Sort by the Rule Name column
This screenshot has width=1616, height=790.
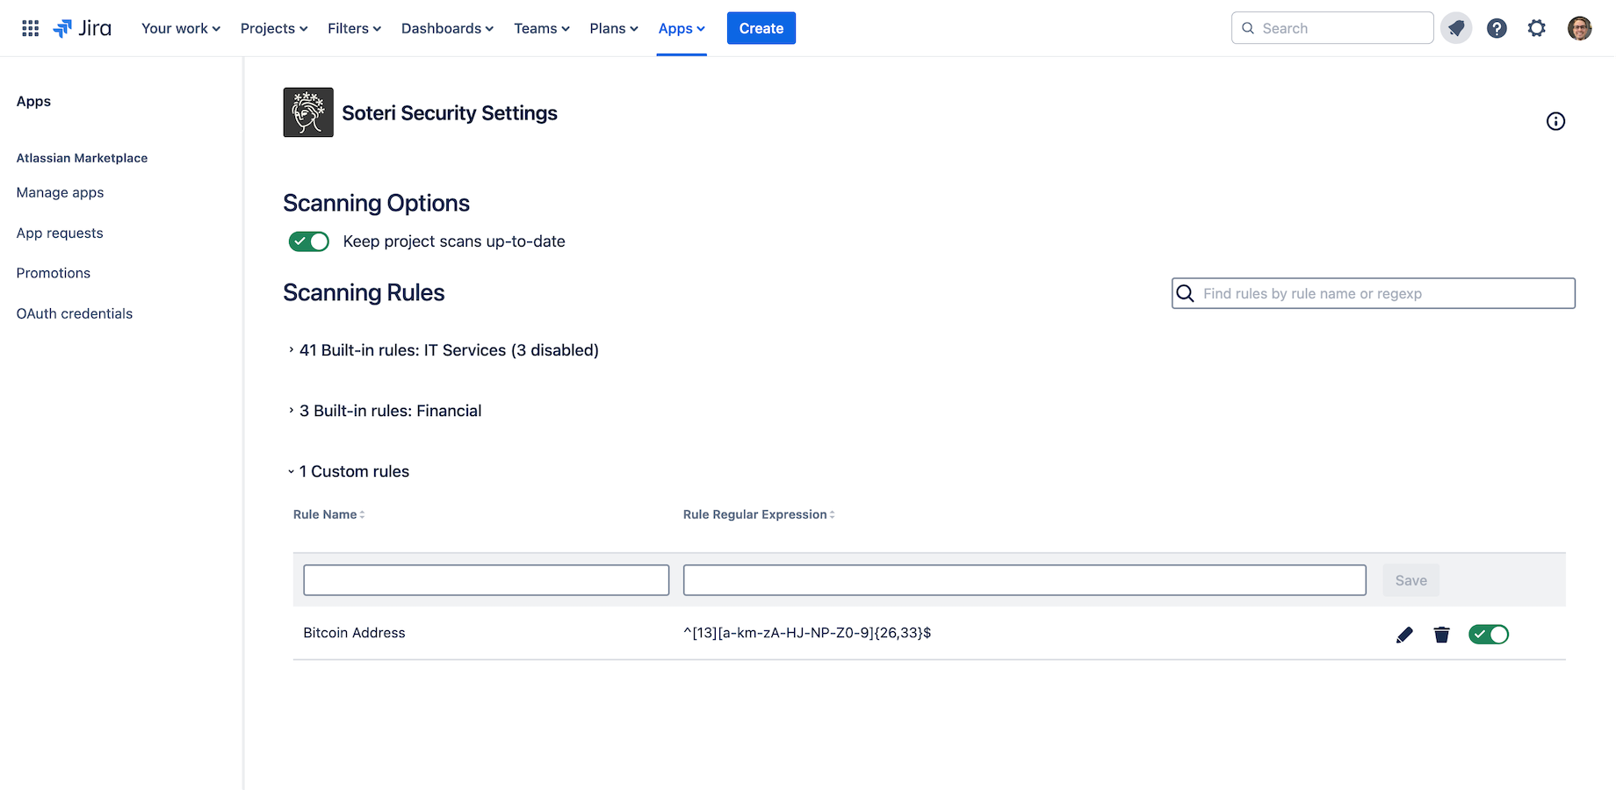click(x=328, y=514)
